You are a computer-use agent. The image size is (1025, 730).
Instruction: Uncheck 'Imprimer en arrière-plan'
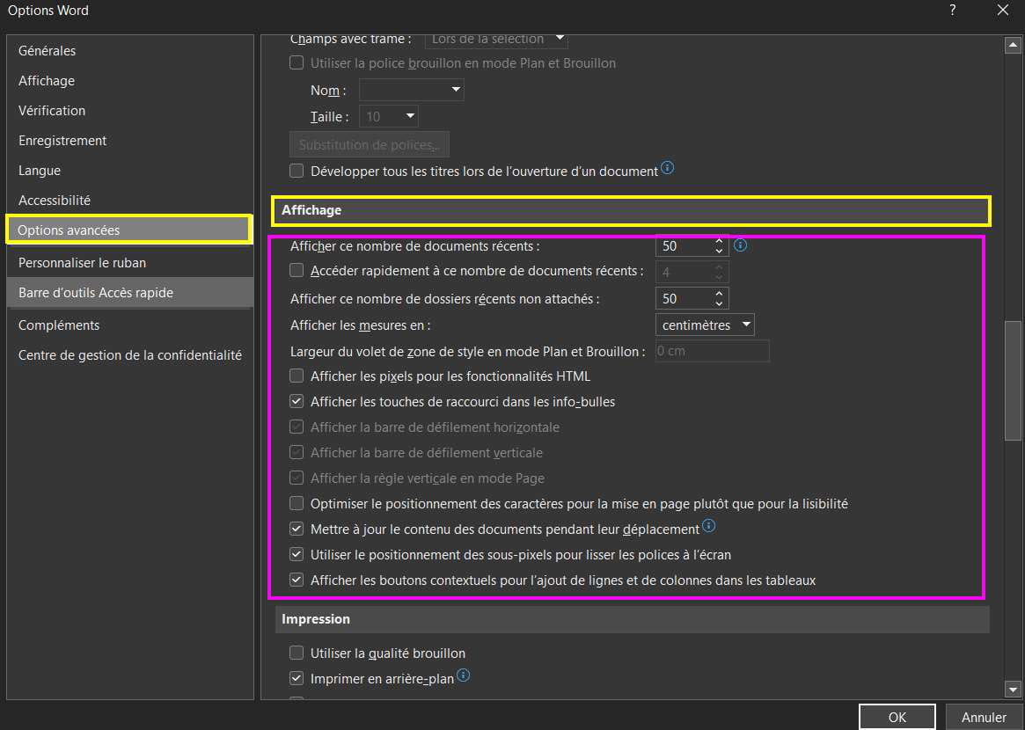click(x=297, y=678)
